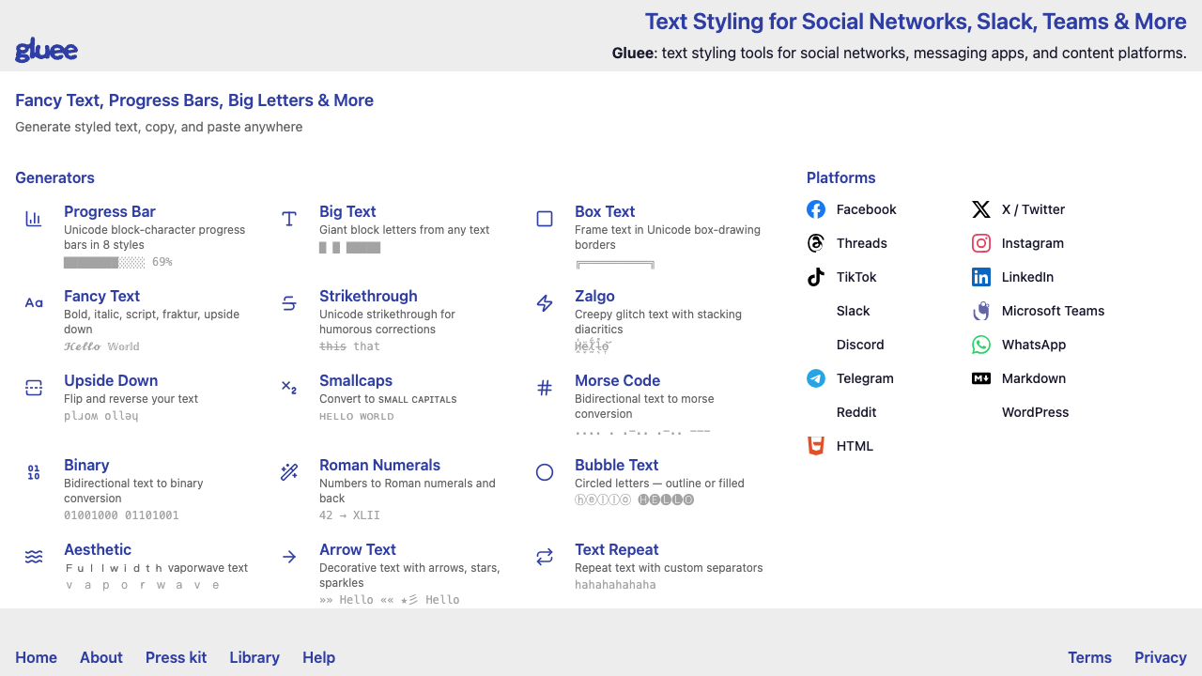Click the Microsoft Teams logo icon

click(981, 311)
